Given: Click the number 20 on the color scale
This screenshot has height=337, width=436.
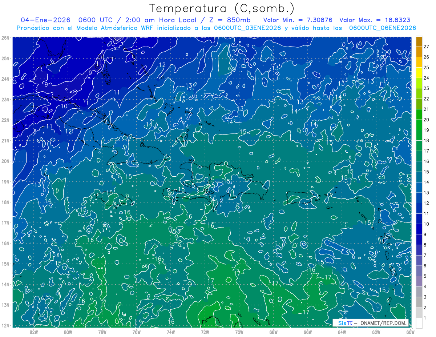Looking at the screenshot, I should point(426,120).
